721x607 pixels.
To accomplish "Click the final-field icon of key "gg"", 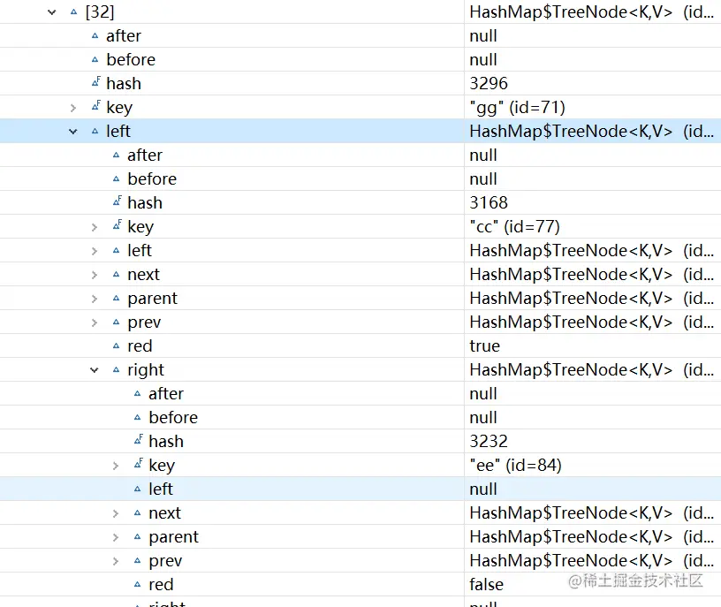I will tap(95, 106).
